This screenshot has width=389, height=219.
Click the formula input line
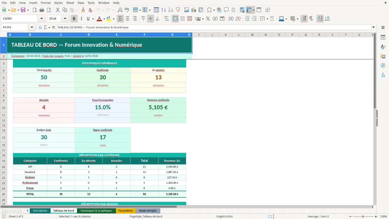pyautogui.click(x=214, y=28)
